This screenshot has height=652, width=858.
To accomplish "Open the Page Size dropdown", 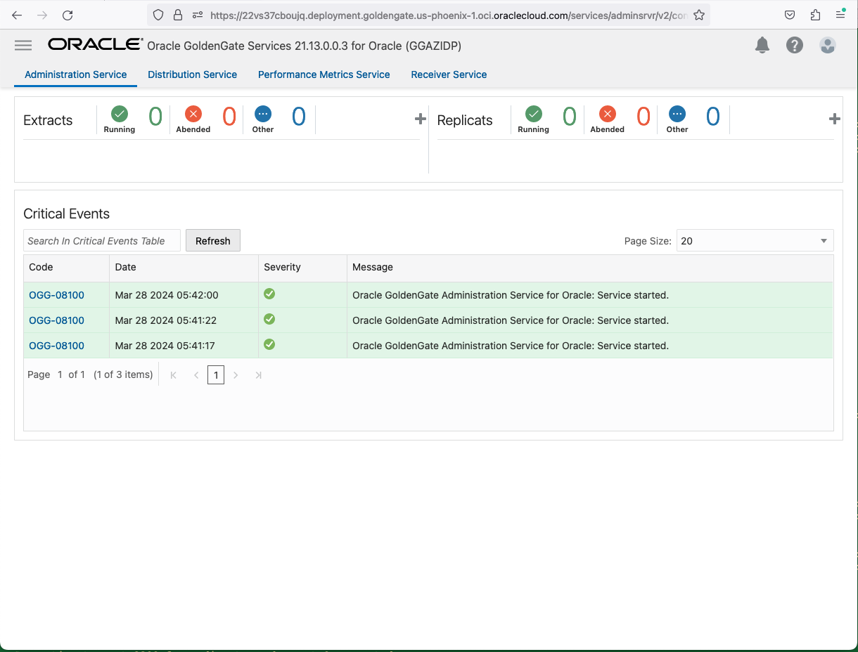I will pos(755,240).
